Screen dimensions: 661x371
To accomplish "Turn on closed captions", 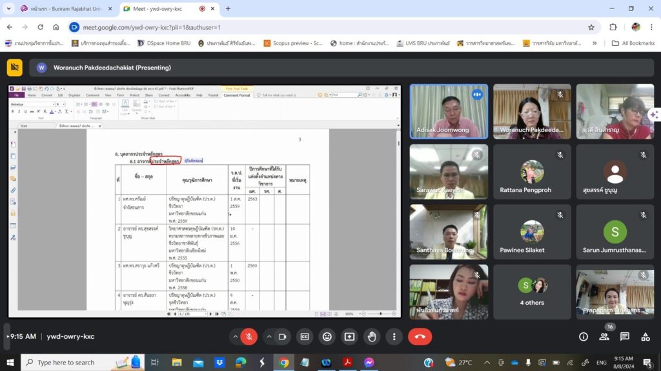I will point(305,336).
